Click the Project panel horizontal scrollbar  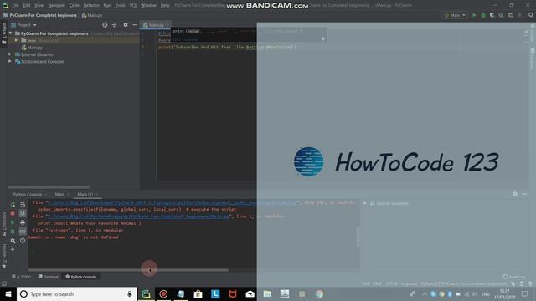pyautogui.click(x=49, y=187)
